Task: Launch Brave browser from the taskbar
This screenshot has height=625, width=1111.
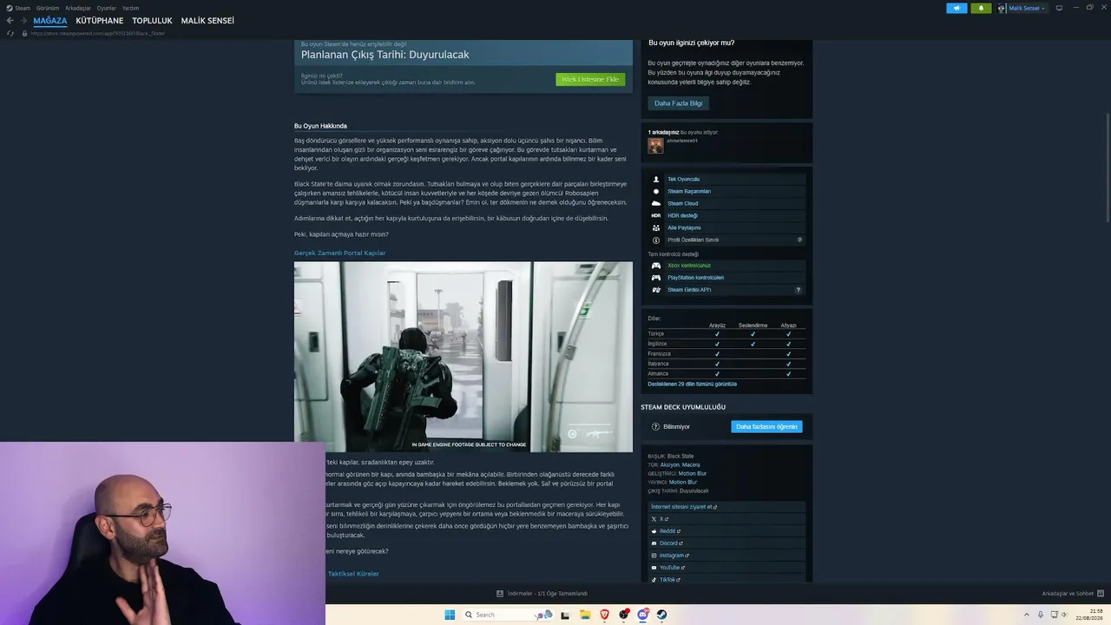Action: 604,615
